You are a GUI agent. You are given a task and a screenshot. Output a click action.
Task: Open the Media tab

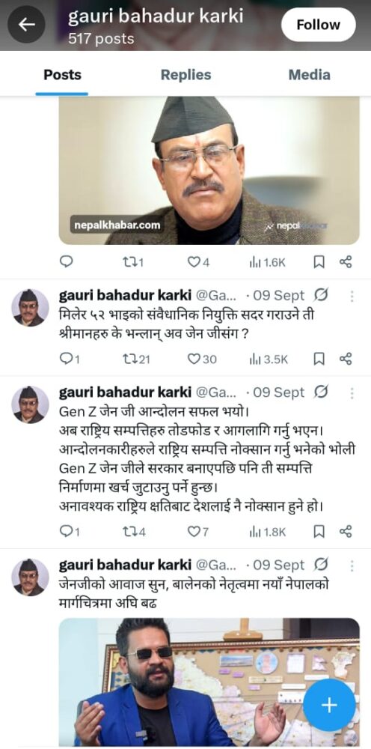[309, 75]
